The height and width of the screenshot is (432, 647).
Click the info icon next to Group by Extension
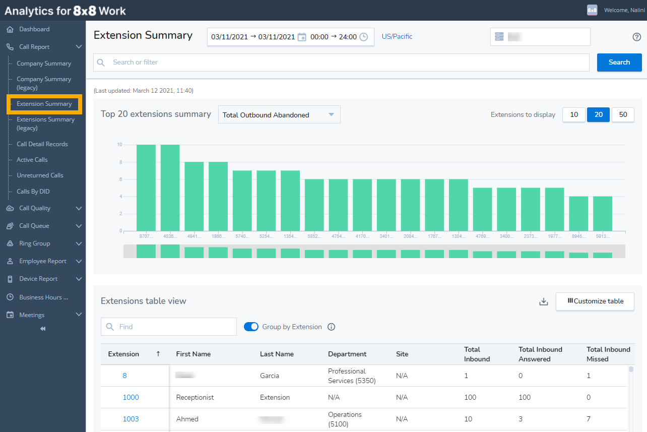(x=331, y=327)
